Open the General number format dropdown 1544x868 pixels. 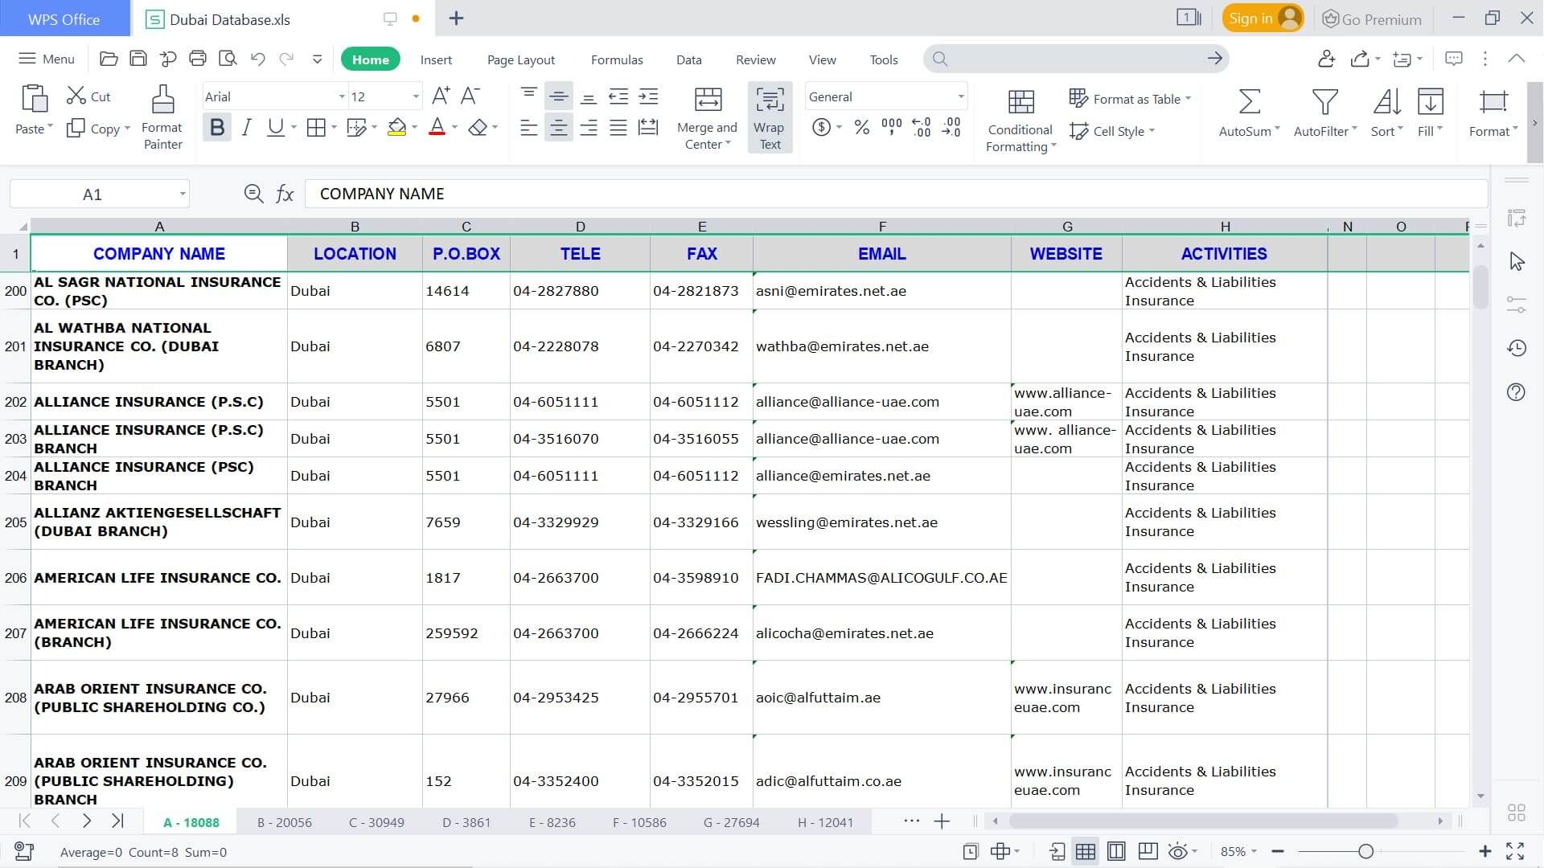pyautogui.click(x=960, y=96)
